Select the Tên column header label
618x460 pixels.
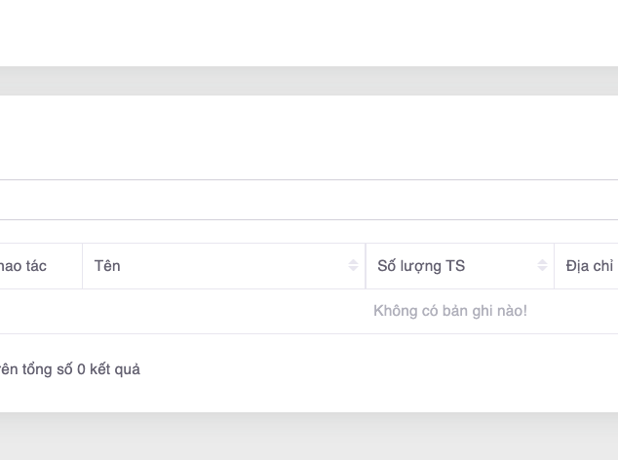[107, 266]
